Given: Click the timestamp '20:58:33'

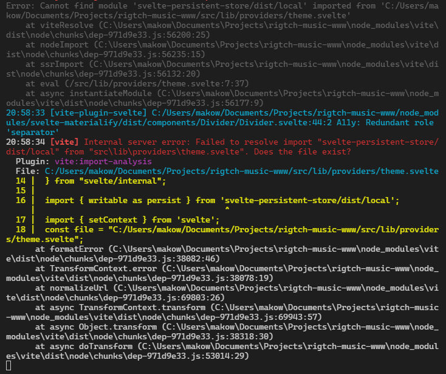Looking at the screenshot, I should [26, 113].
